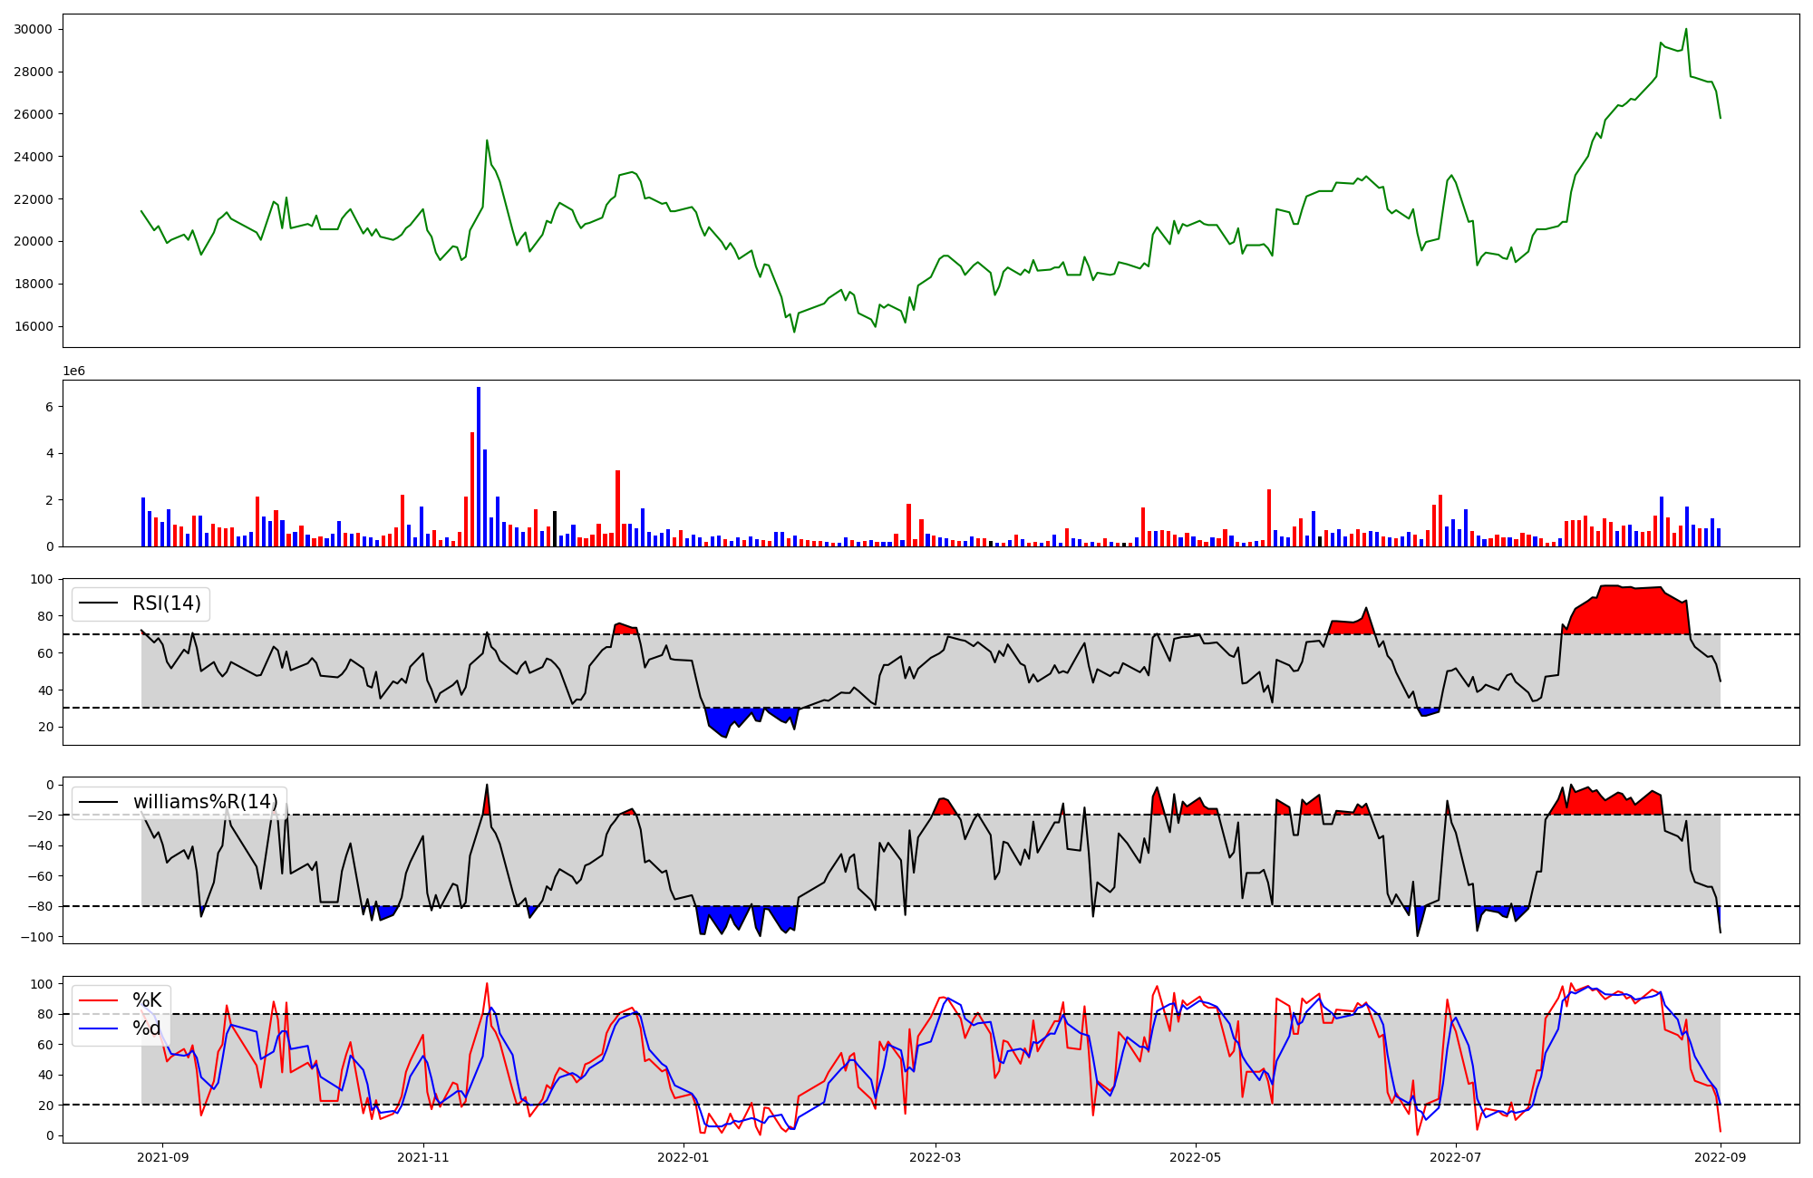Click the 2021-11 date tick label
This screenshot has height=1178, width=1813.
coord(423,1157)
